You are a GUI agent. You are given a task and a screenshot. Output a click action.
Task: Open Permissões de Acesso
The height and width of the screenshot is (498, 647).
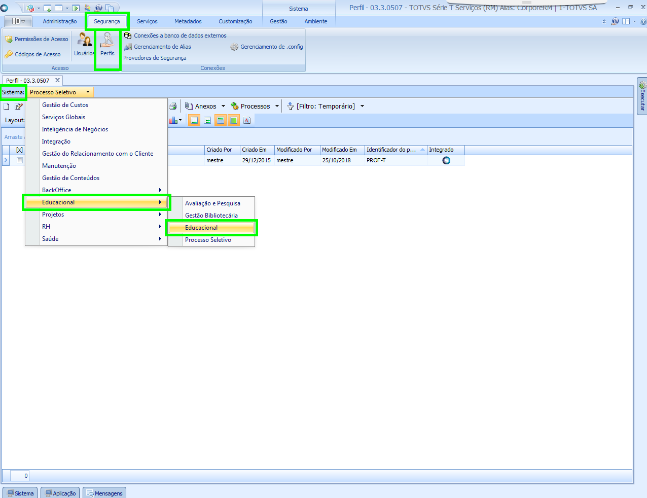[37, 39]
